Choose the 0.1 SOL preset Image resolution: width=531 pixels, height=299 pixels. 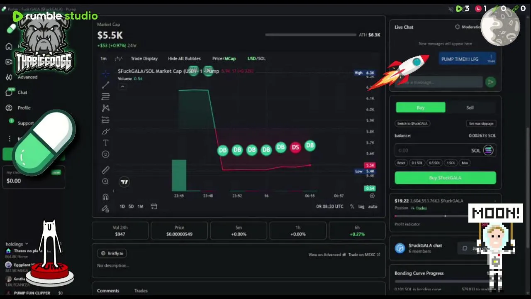click(x=417, y=163)
